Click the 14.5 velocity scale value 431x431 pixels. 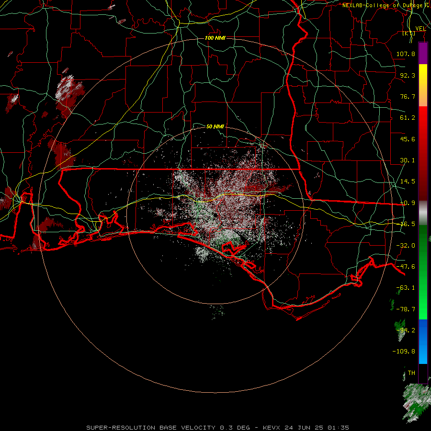click(408, 181)
